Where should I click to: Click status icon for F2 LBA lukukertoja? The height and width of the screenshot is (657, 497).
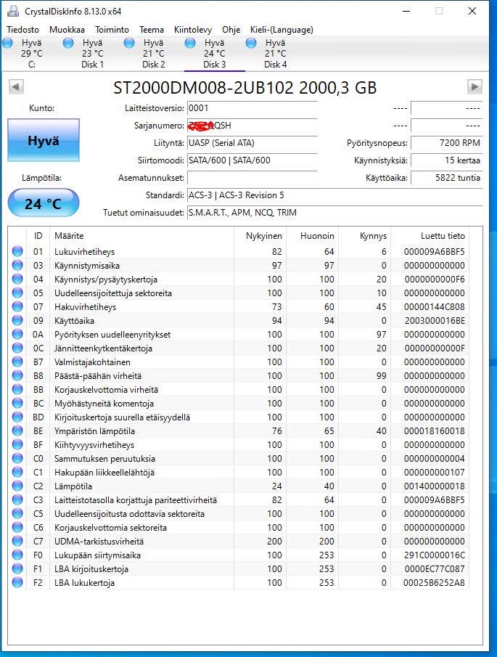(x=17, y=583)
